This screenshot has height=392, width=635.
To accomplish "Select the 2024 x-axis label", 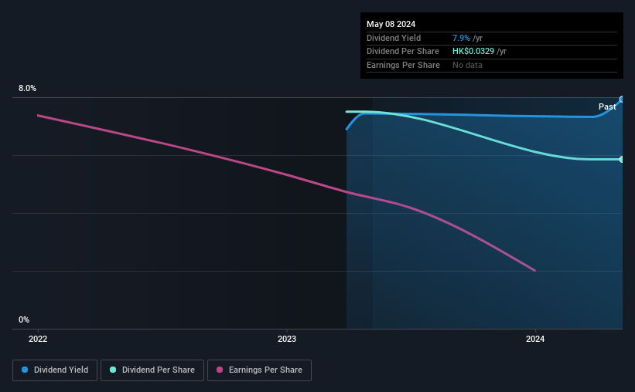I will [535, 339].
